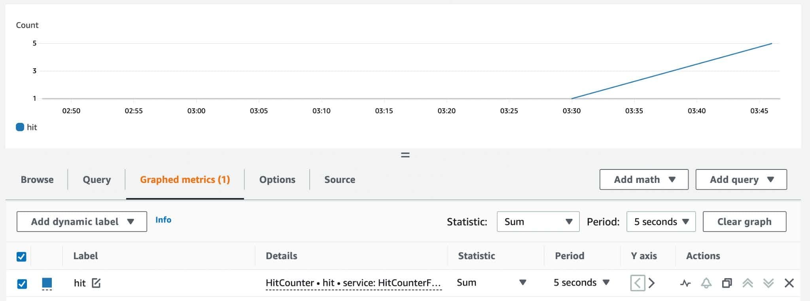The image size is (810, 301).
Task: Switch Y axis to left side arrow
Action: pyautogui.click(x=637, y=283)
